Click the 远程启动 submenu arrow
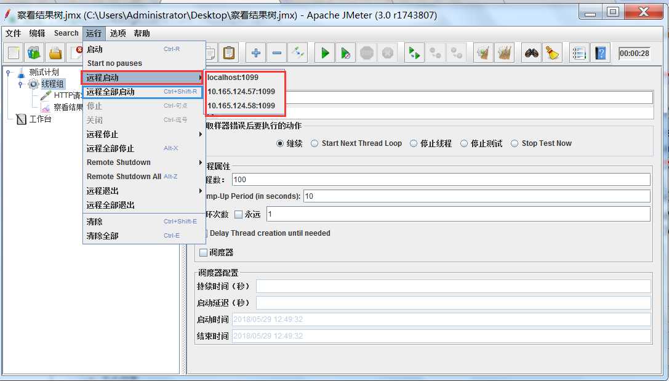The height and width of the screenshot is (381, 669). point(200,78)
